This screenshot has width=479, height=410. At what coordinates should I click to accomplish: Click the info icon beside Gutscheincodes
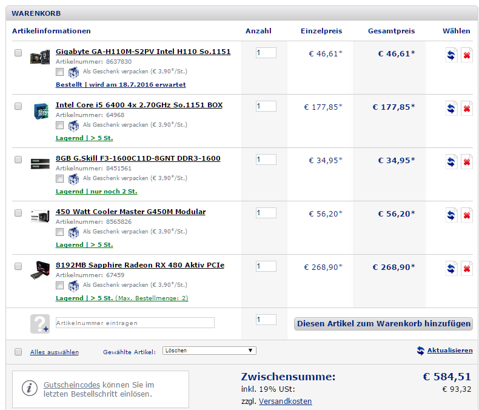30,388
